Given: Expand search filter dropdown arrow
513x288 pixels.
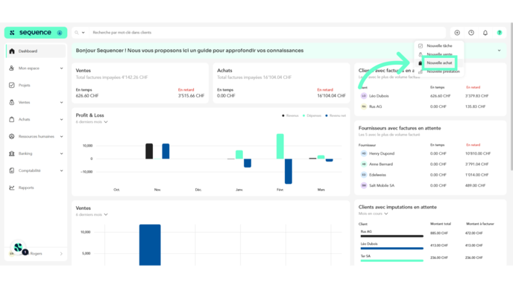Looking at the screenshot, I should [83, 33].
